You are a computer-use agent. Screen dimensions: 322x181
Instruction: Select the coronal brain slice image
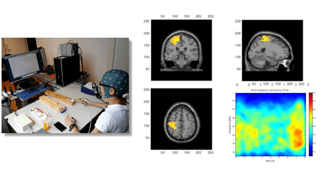tap(182, 50)
